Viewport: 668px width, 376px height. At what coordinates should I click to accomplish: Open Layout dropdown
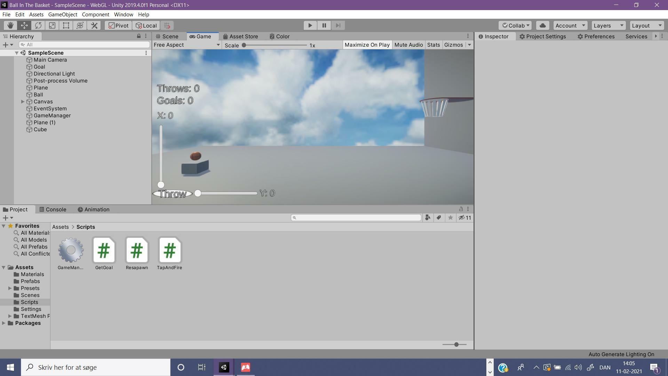click(x=647, y=25)
